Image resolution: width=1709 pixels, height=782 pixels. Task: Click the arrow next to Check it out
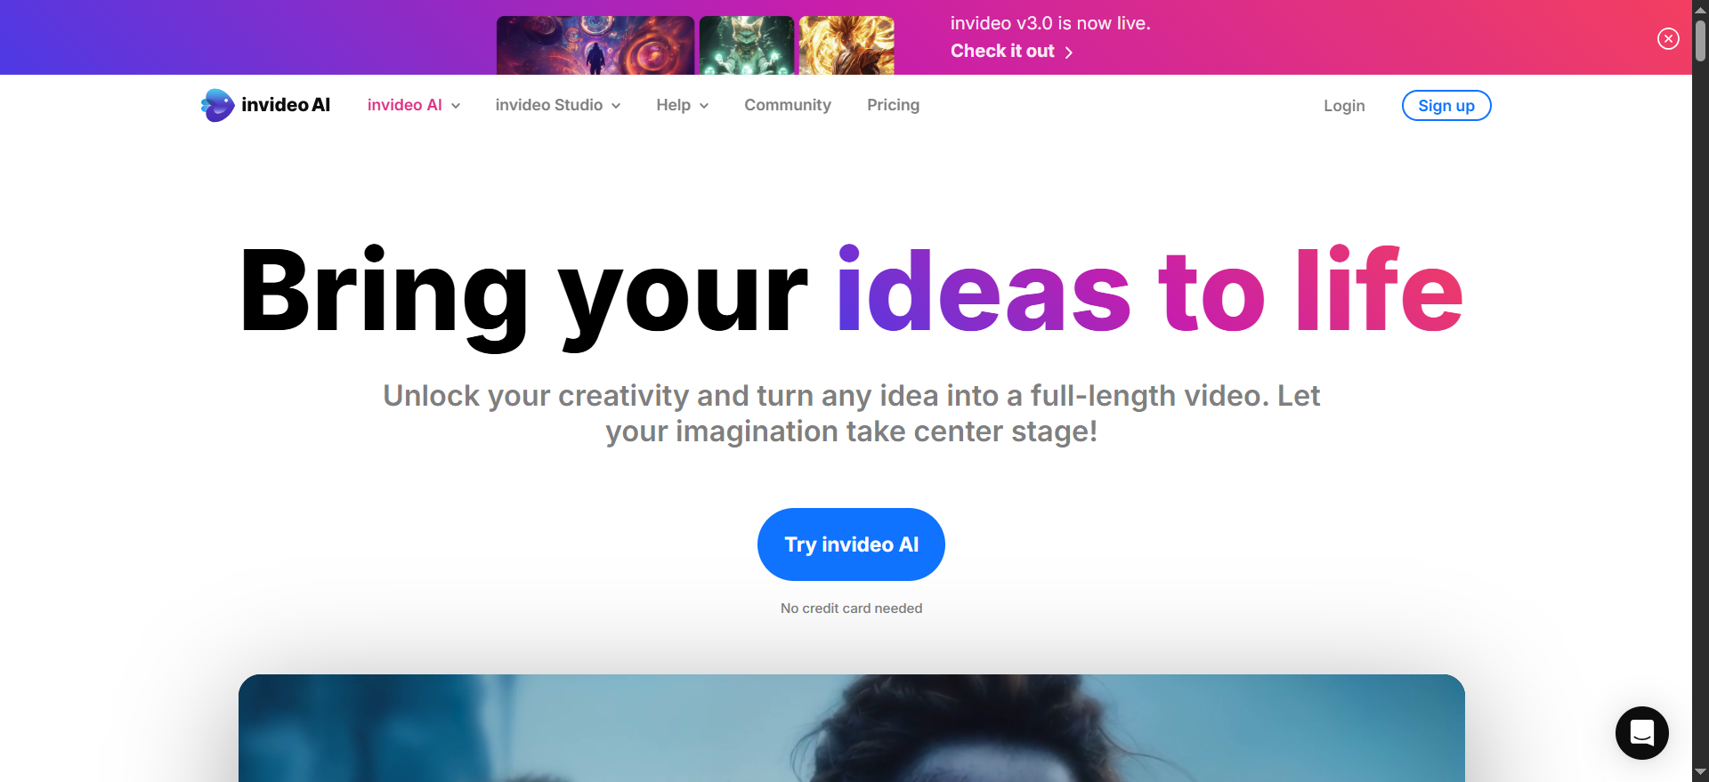tap(1069, 52)
